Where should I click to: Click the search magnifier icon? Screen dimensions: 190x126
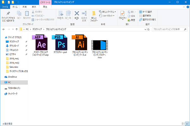tap(185, 29)
